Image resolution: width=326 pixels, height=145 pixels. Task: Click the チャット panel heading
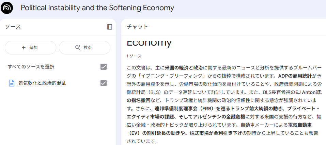tap(137, 27)
